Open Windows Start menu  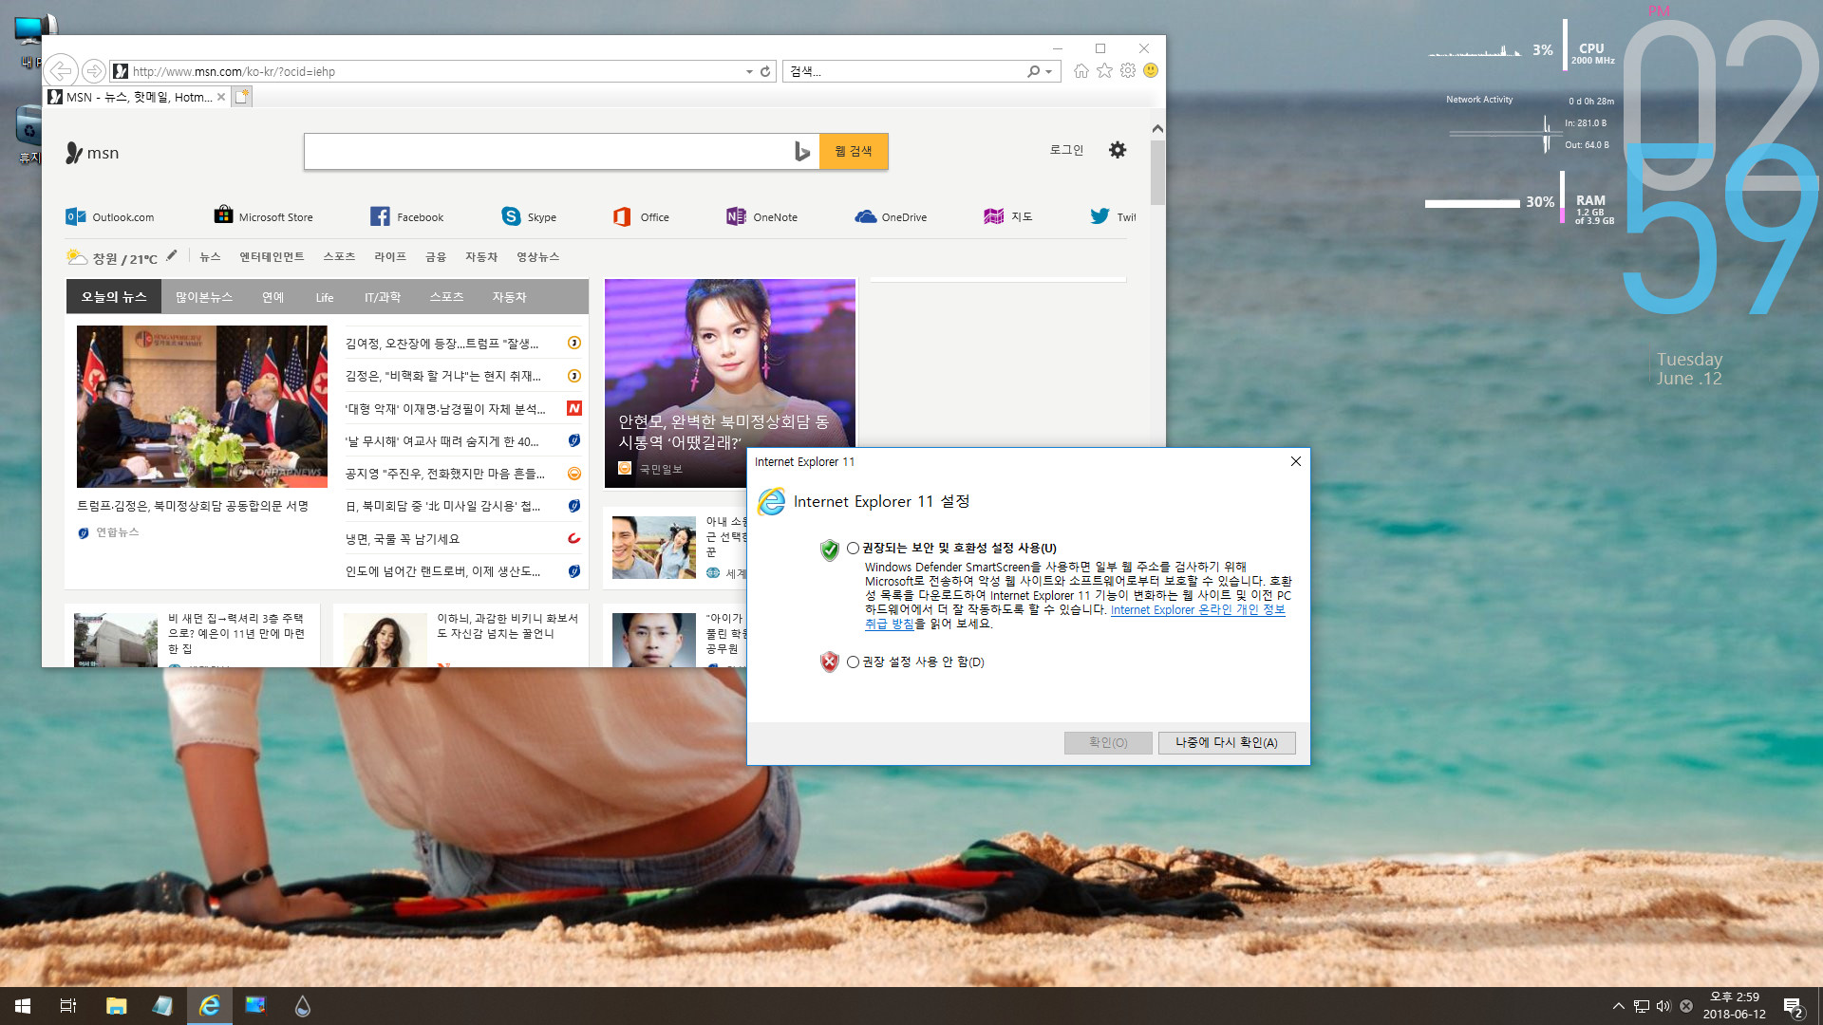23,1006
